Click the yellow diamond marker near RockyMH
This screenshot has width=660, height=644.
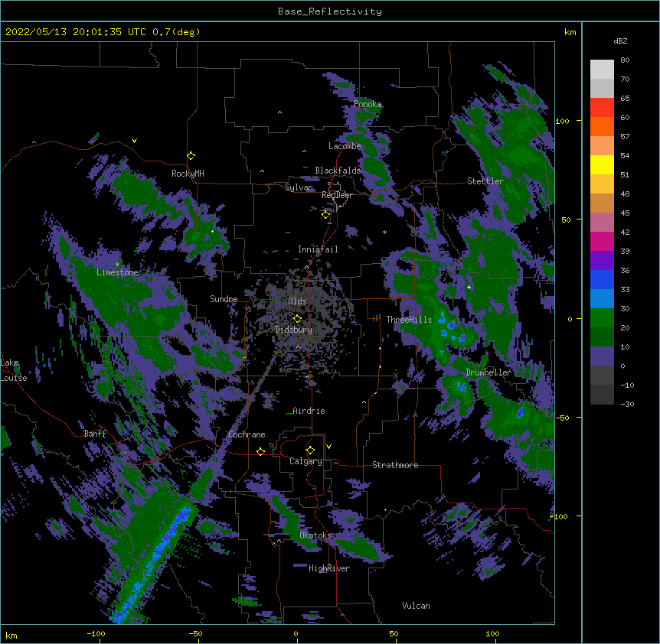click(x=191, y=156)
